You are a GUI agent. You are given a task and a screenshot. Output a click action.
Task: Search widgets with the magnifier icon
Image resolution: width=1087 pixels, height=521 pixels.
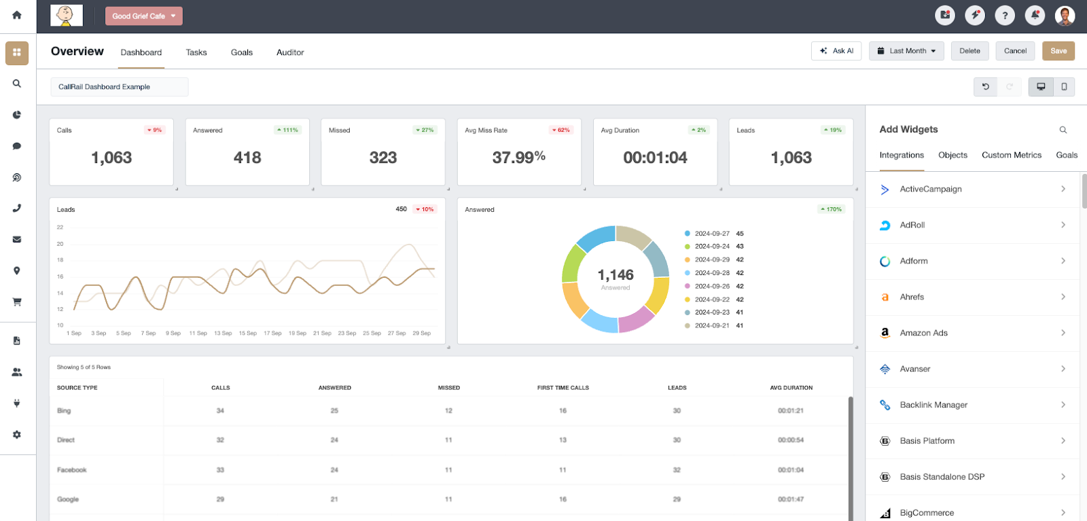click(x=1063, y=130)
